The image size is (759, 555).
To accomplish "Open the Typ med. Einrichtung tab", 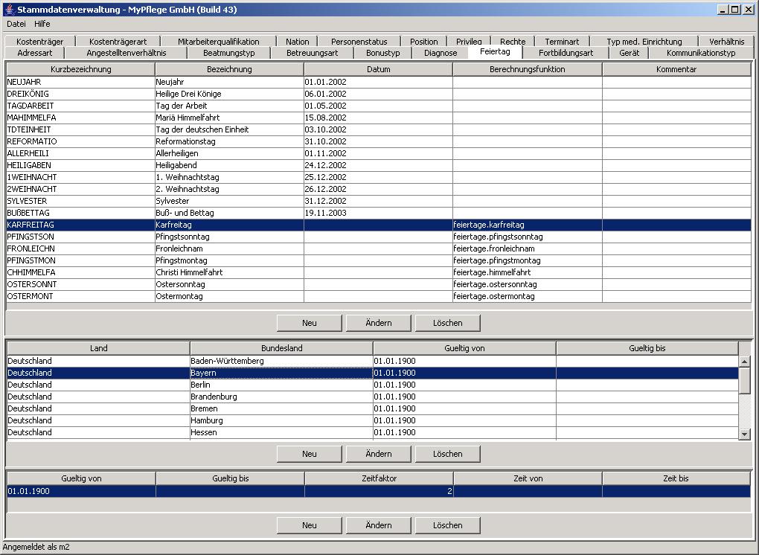I will click(x=644, y=42).
